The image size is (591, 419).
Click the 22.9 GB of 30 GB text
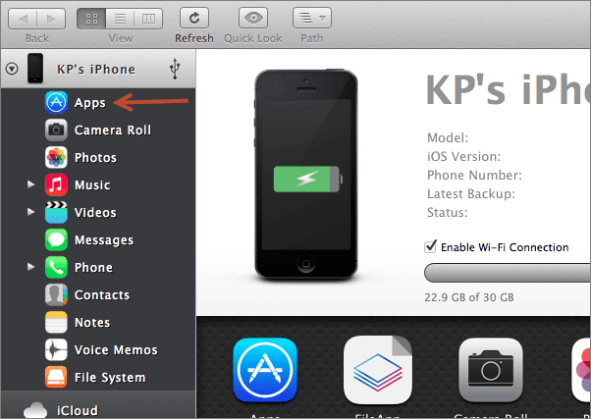[469, 297]
